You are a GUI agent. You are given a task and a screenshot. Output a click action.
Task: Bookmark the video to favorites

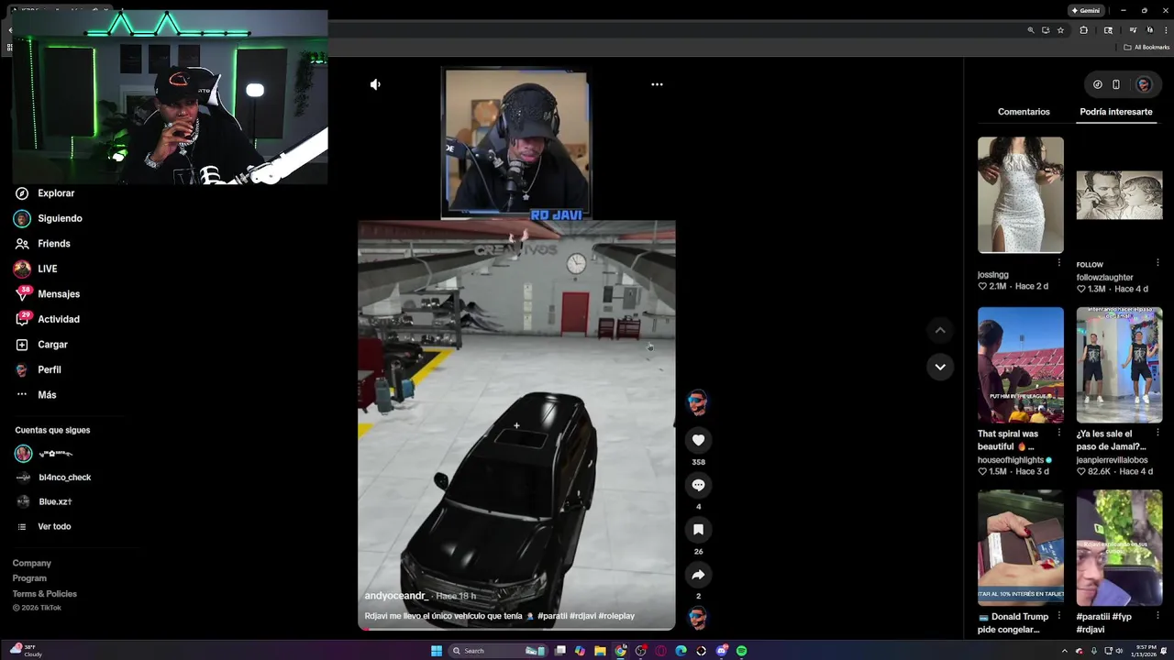pyautogui.click(x=698, y=530)
